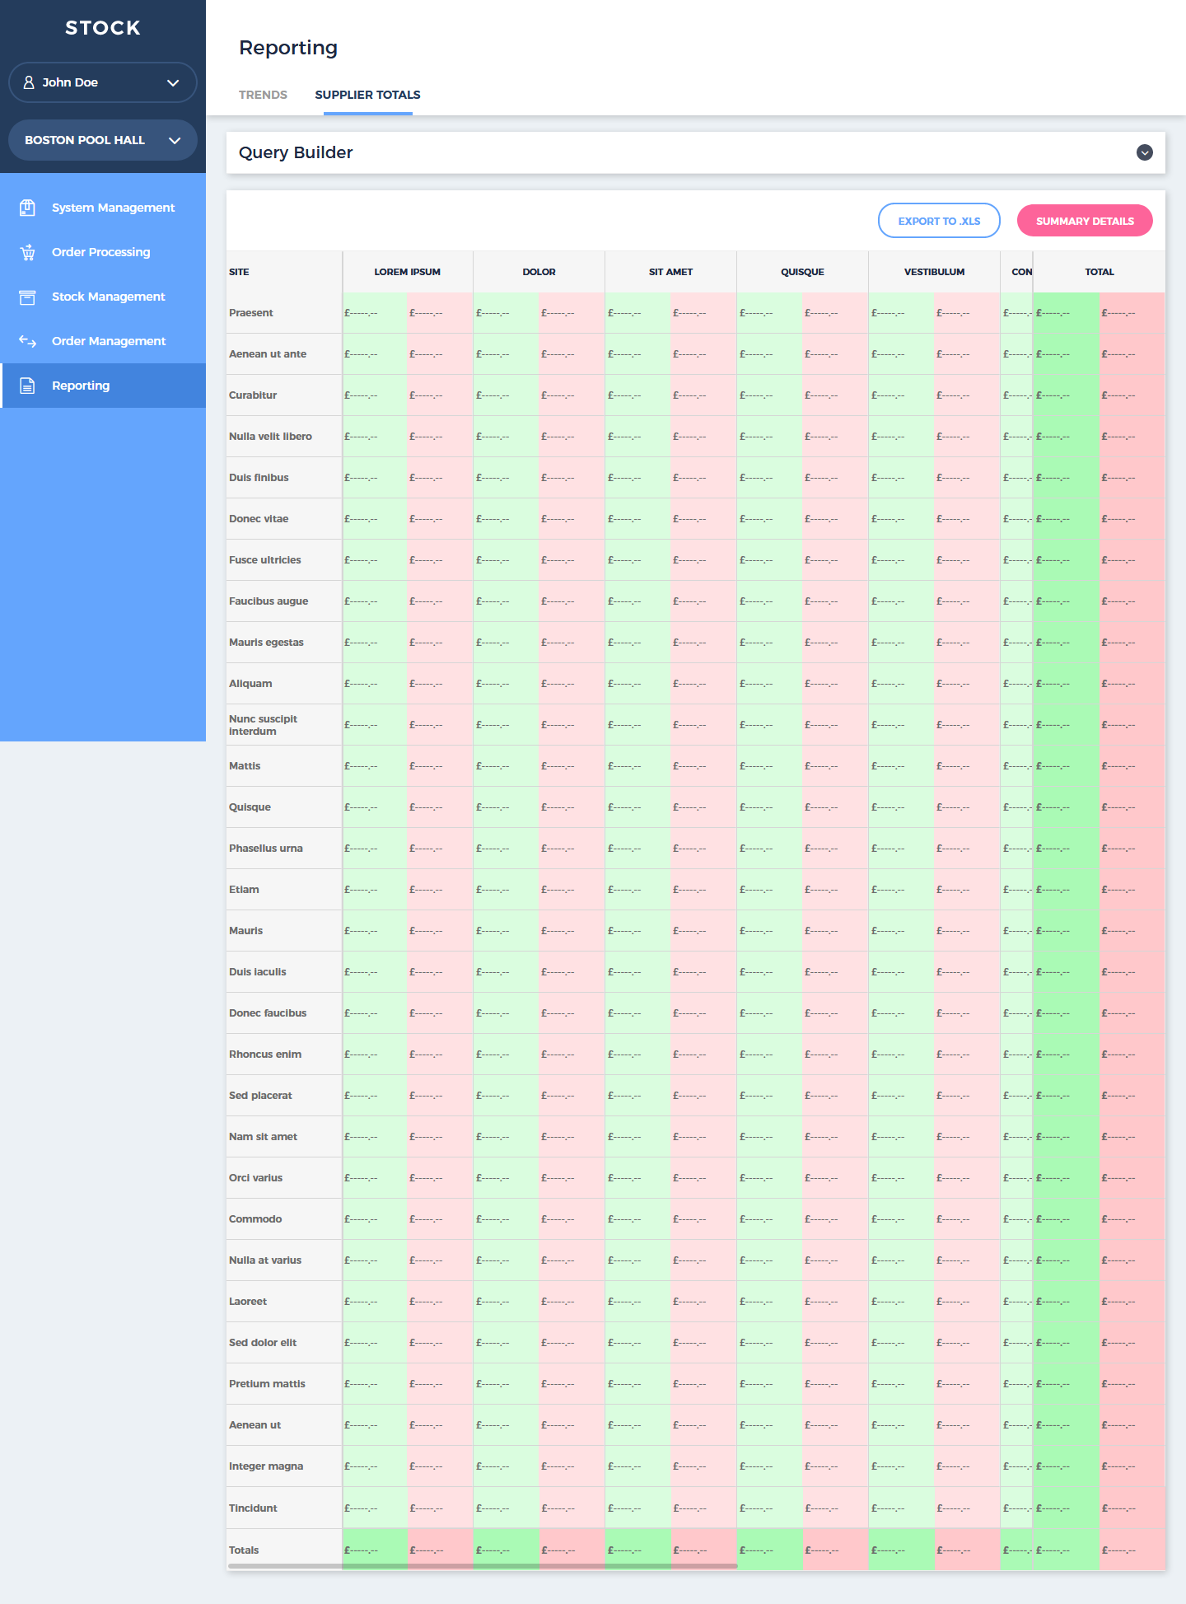Open Stock Management from the sidebar

point(108,297)
